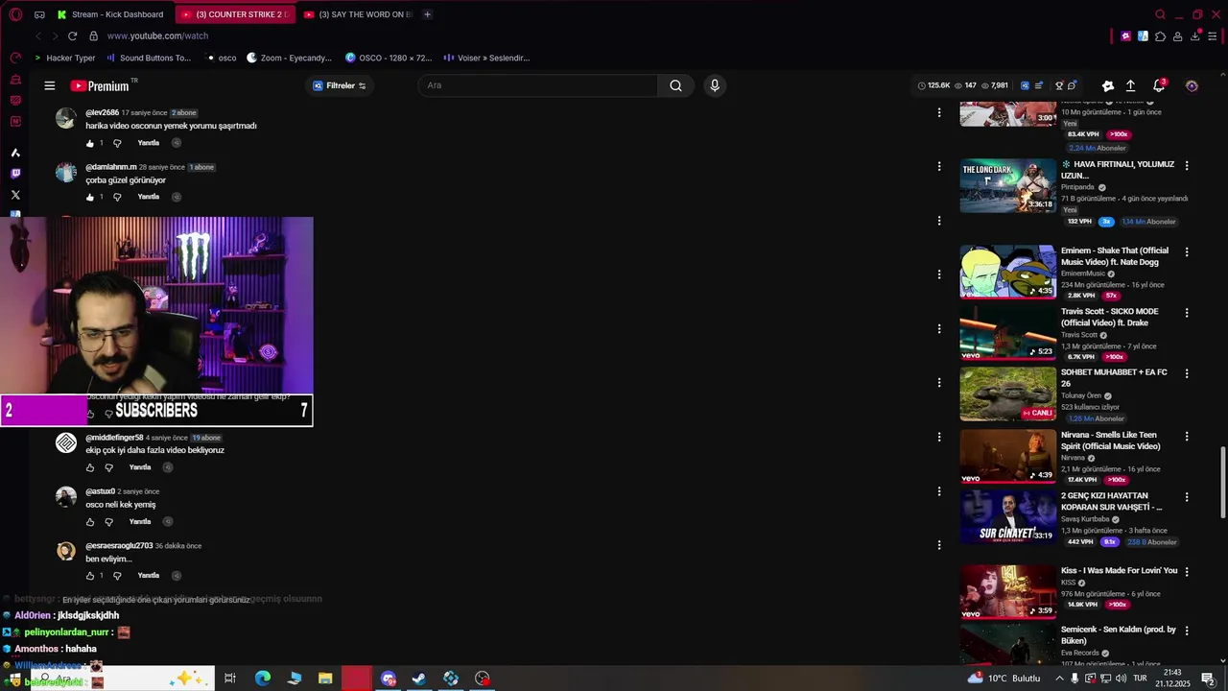Viewport: 1228px width, 691px height.
Task: Open SUR CİNAYET video thumbnail
Action: click(1008, 517)
